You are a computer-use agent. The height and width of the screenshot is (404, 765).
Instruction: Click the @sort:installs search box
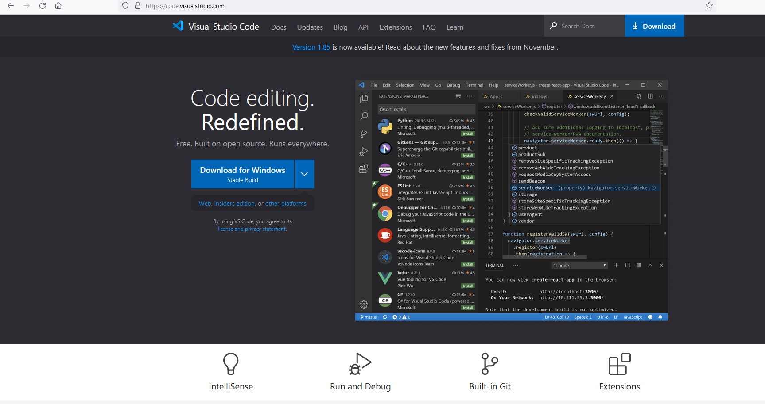tap(426, 109)
